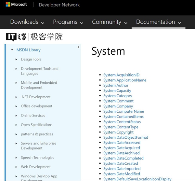Collapse the sidebar with the left chevron
Viewport: 195px width, 181px height.
click(x=78, y=47)
